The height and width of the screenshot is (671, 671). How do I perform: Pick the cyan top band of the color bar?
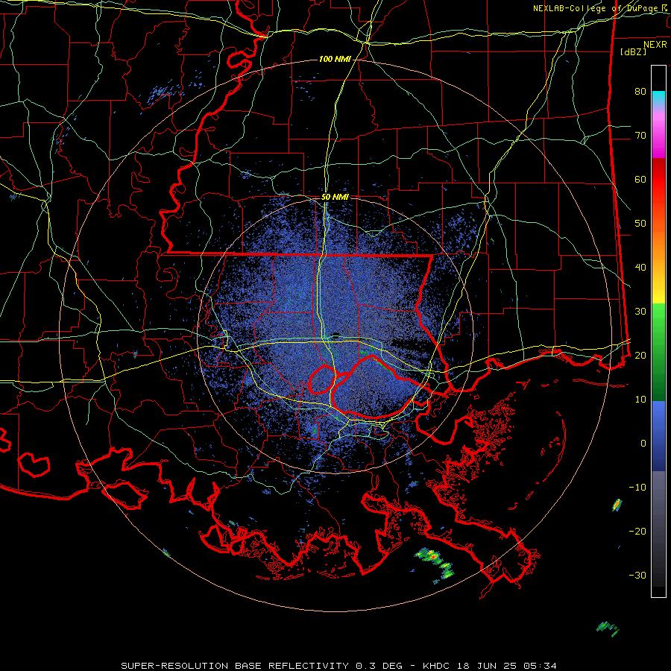coord(658,98)
